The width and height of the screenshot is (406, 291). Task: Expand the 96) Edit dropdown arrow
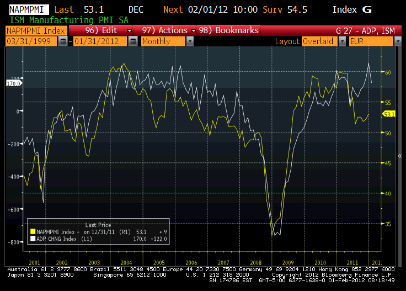pyautogui.click(x=130, y=30)
